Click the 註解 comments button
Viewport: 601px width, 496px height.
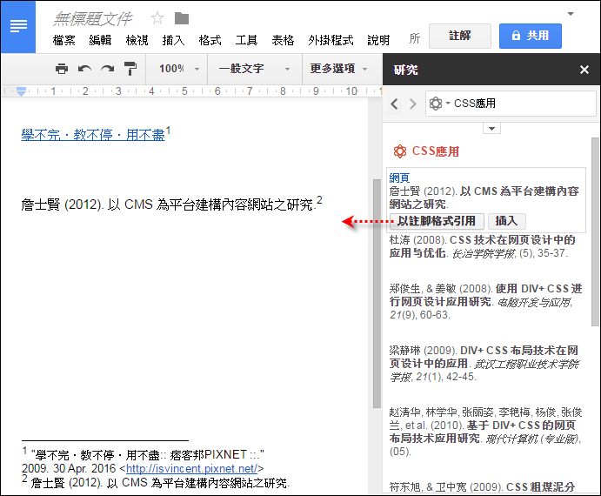pyautogui.click(x=460, y=36)
